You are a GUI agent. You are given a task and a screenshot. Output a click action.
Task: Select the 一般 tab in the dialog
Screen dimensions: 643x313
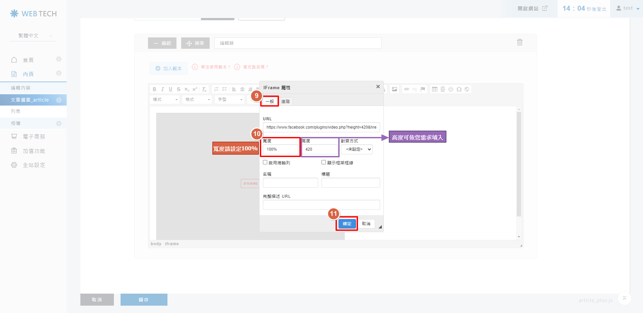pyautogui.click(x=270, y=102)
